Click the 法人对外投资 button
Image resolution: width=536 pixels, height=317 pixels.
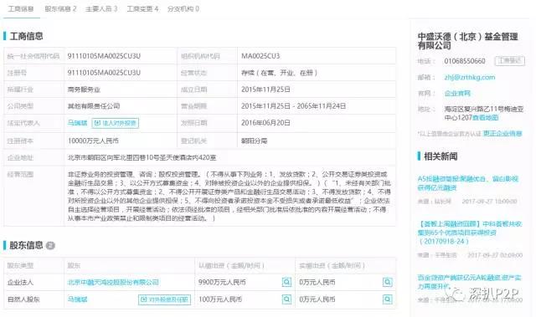pos(116,123)
